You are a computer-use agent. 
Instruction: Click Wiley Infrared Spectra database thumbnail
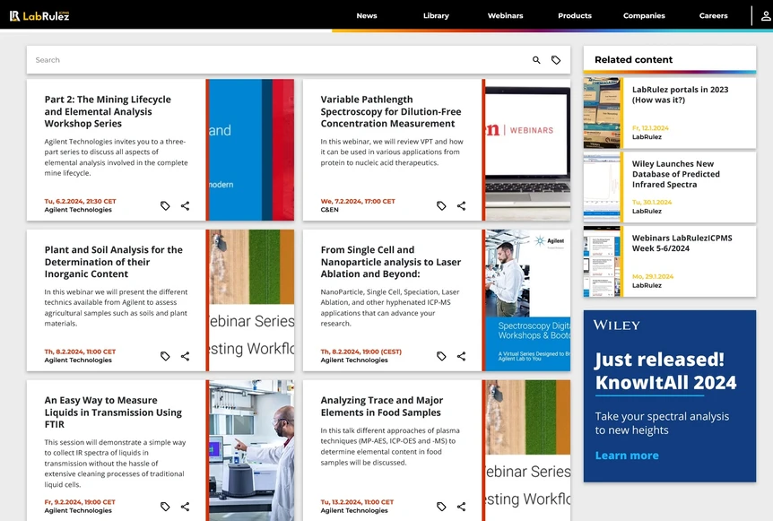click(602, 187)
